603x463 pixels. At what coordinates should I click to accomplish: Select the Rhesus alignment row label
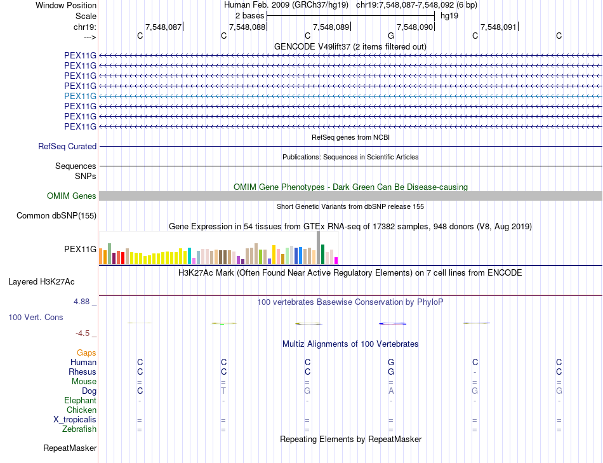click(83, 372)
